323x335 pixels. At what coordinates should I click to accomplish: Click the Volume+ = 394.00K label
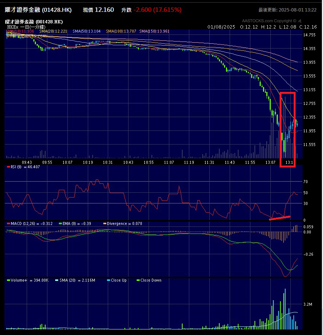[x=30, y=280]
